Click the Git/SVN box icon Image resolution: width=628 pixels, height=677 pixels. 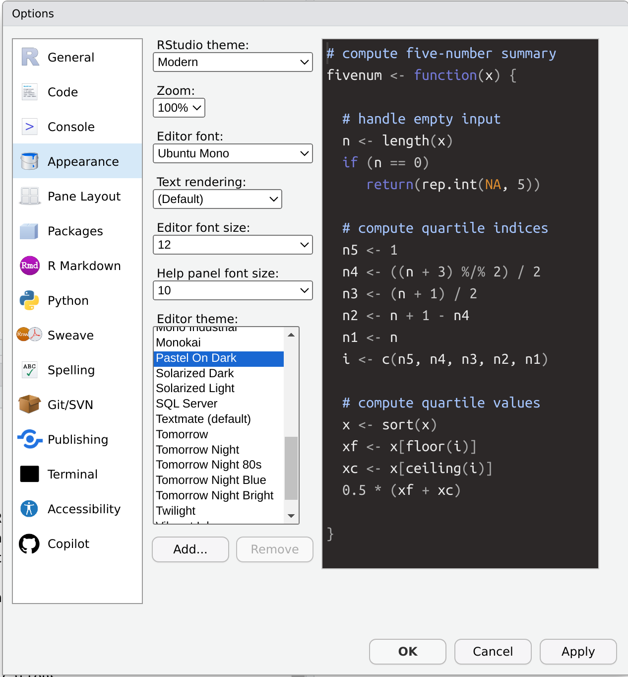tap(29, 405)
